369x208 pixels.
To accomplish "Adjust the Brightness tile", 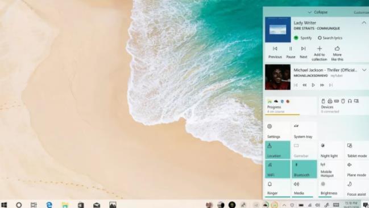I will (331, 188).
